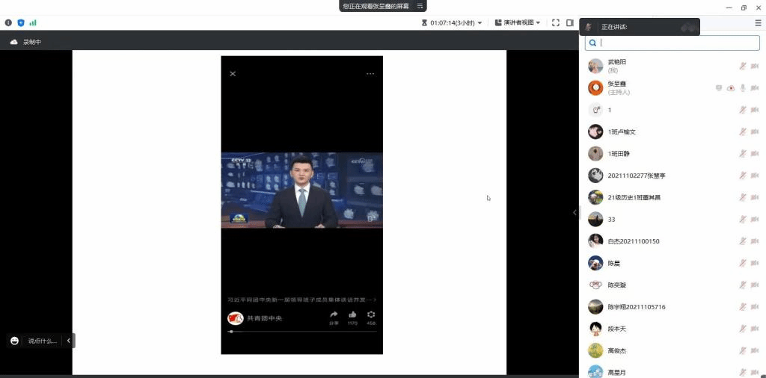Screen dimensions: 766x378
Task: Toggle microphone for host 张呈鑫
Action: point(743,88)
